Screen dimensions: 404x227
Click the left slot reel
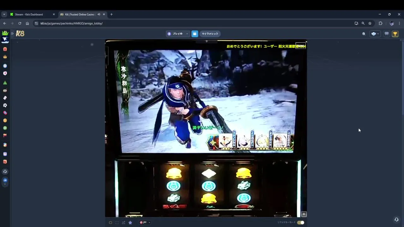click(x=174, y=186)
